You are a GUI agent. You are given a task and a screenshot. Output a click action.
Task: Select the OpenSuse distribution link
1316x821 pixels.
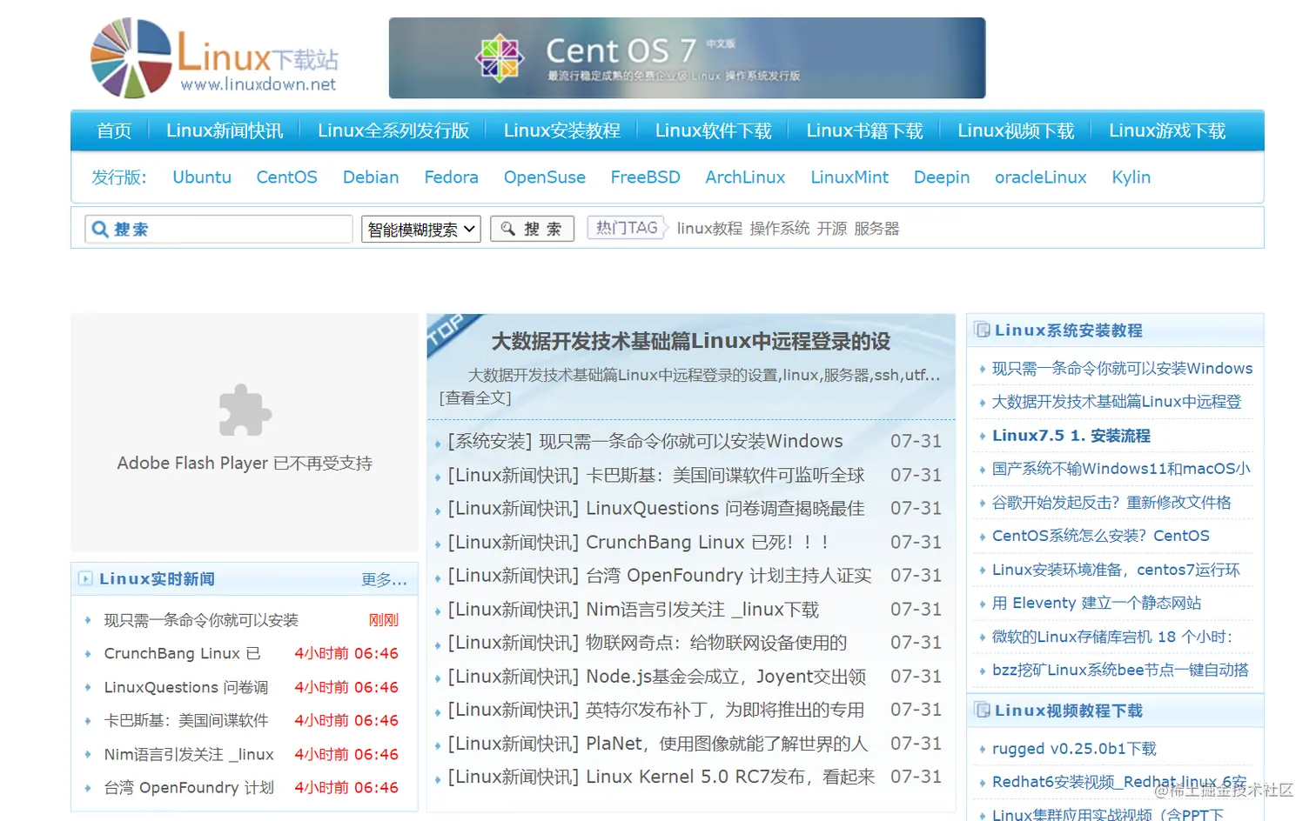tap(545, 177)
